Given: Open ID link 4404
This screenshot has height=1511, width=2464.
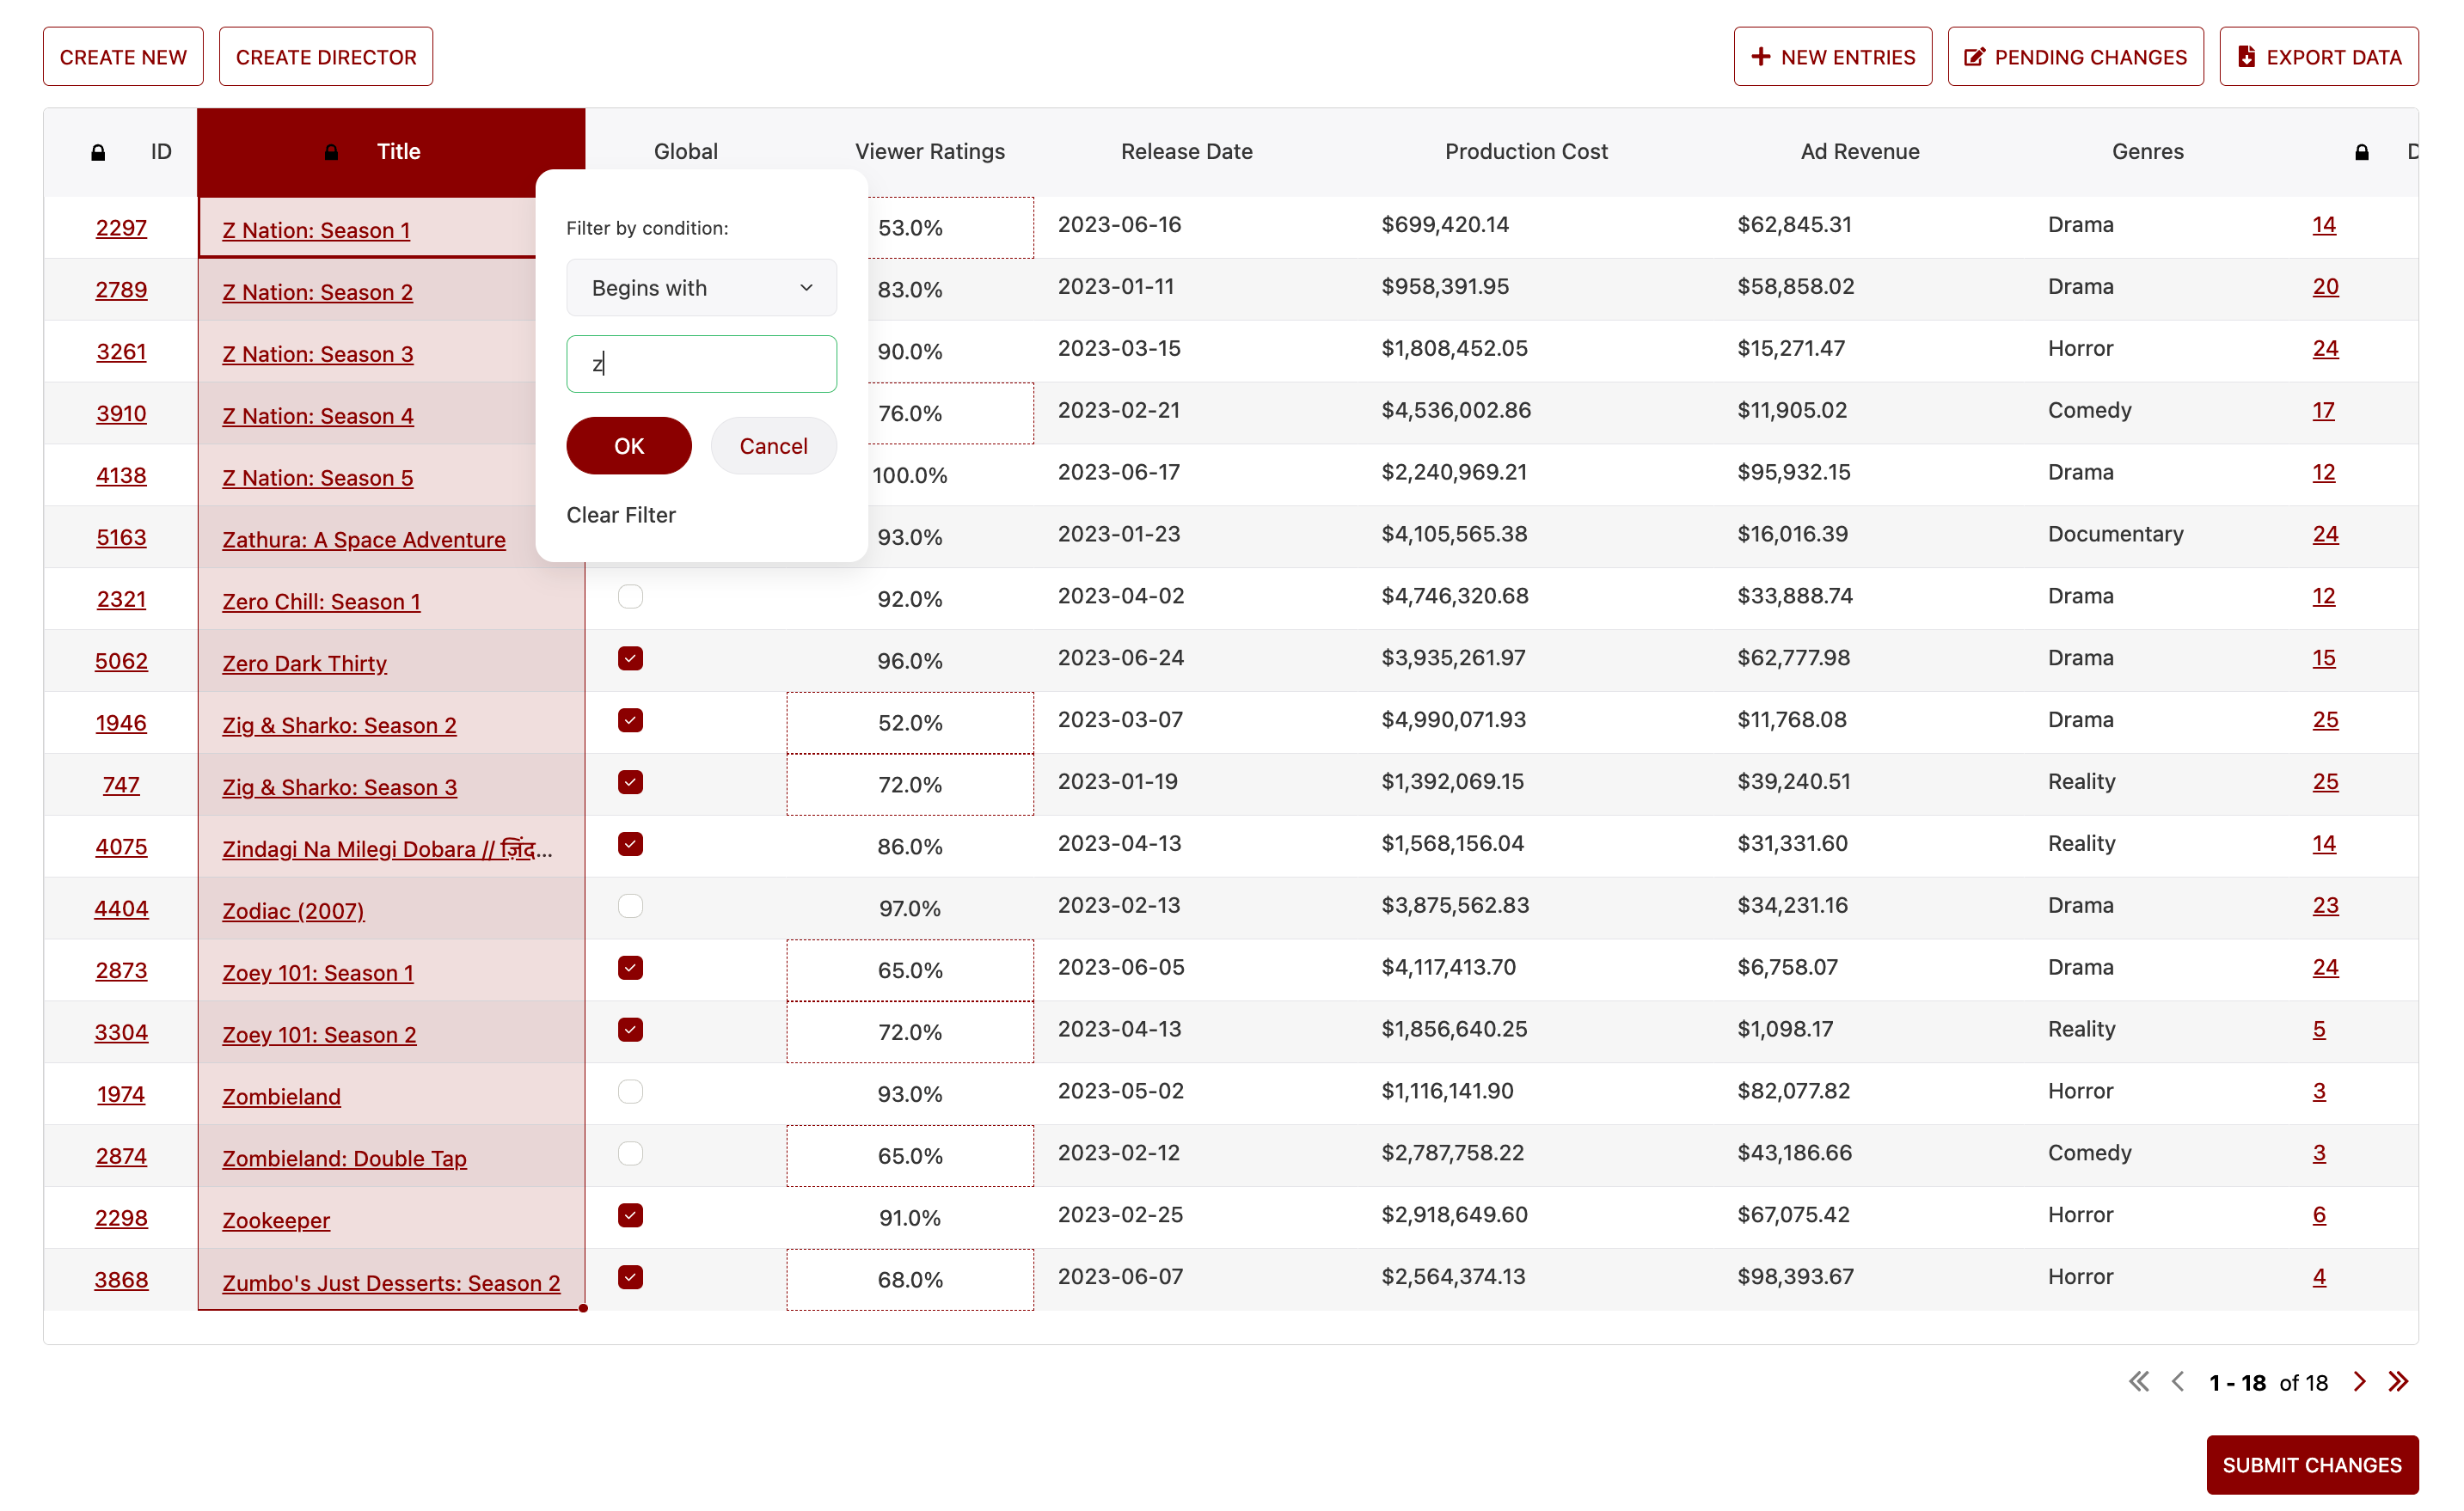Looking at the screenshot, I should pos(121,909).
